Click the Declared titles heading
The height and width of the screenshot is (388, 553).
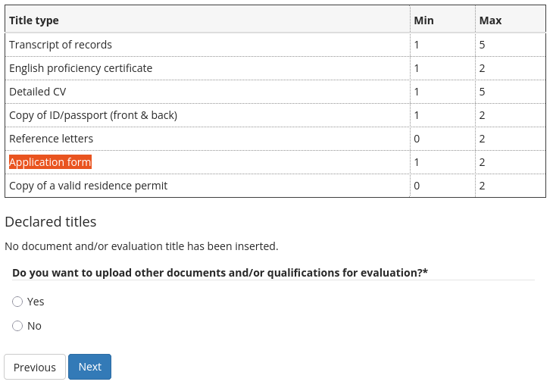[51, 222]
